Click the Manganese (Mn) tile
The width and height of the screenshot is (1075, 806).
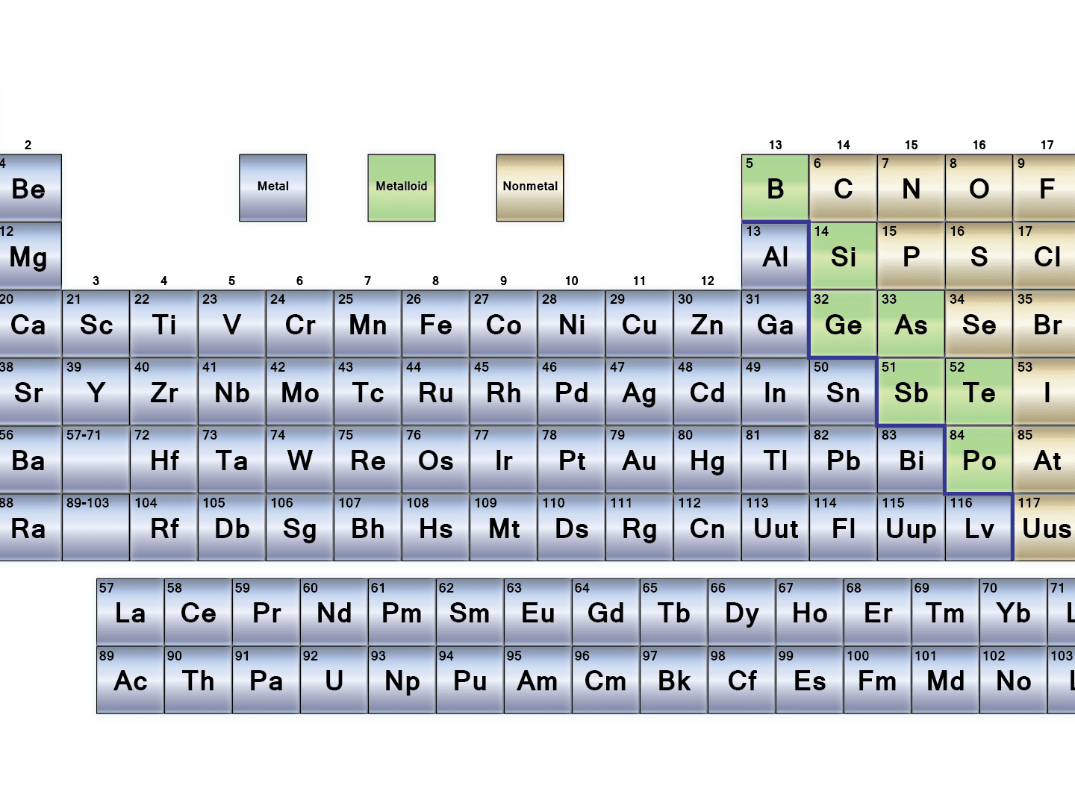point(367,324)
